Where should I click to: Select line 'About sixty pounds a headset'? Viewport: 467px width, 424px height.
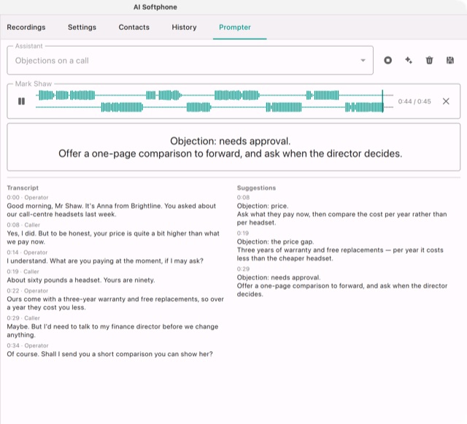[x=81, y=280]
